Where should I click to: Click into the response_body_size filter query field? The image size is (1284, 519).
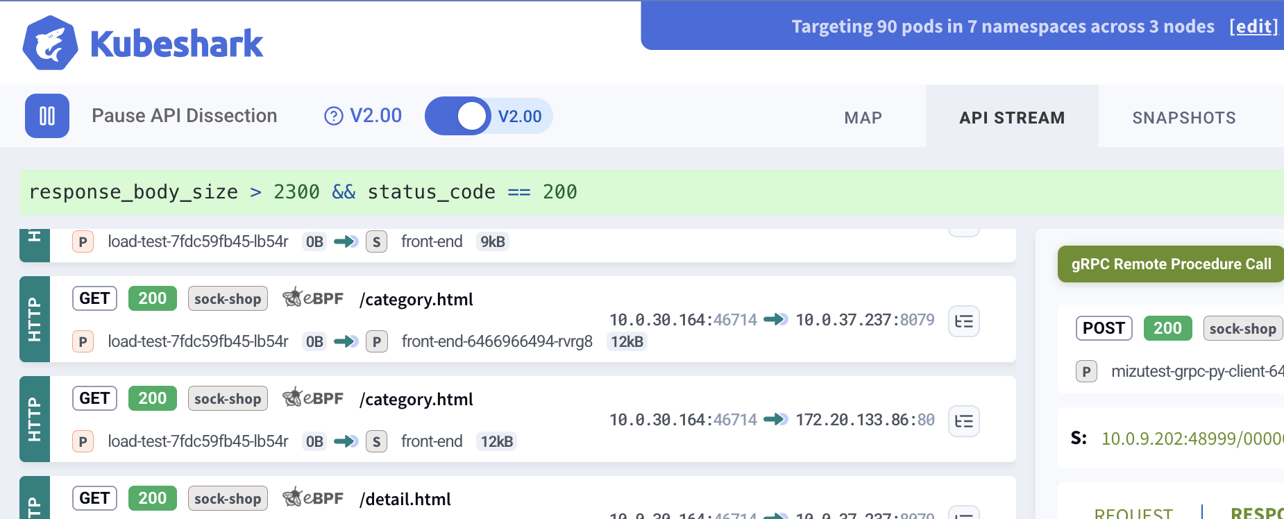(625, 192)
